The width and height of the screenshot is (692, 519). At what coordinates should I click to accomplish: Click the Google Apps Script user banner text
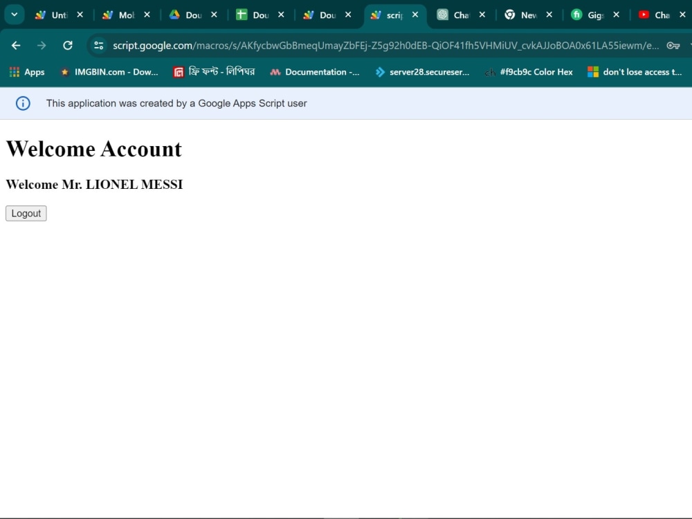176,103
